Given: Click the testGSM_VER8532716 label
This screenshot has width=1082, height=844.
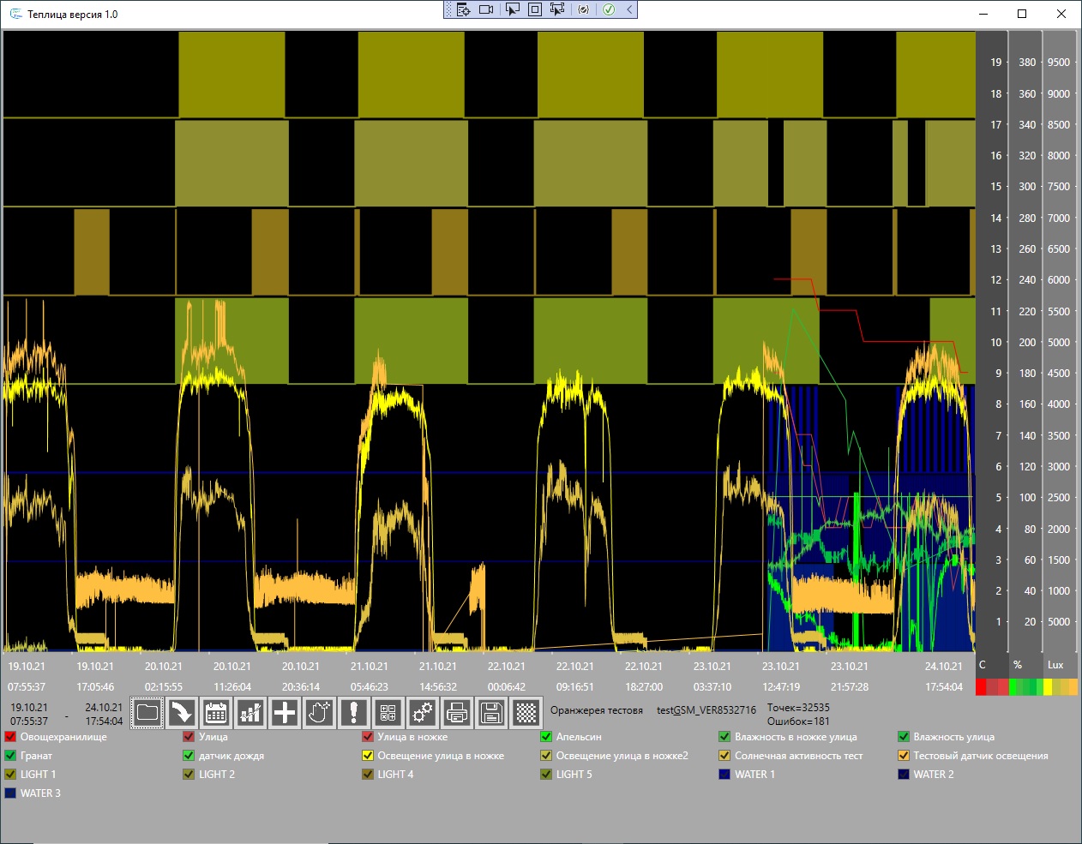Looking at the screenshot, I should [706, 710].
